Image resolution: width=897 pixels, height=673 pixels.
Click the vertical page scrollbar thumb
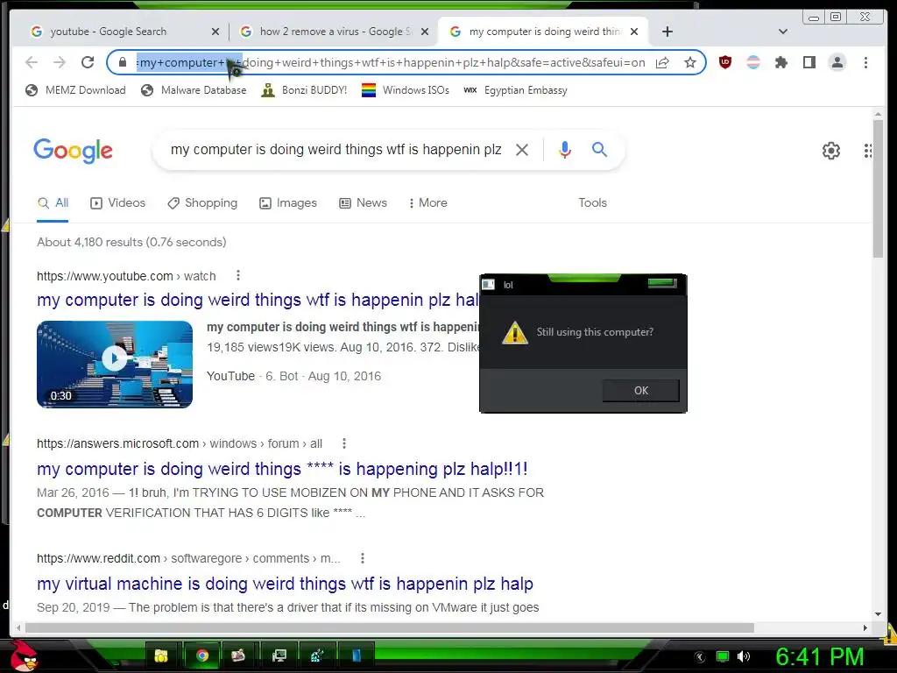click(878, 188)
